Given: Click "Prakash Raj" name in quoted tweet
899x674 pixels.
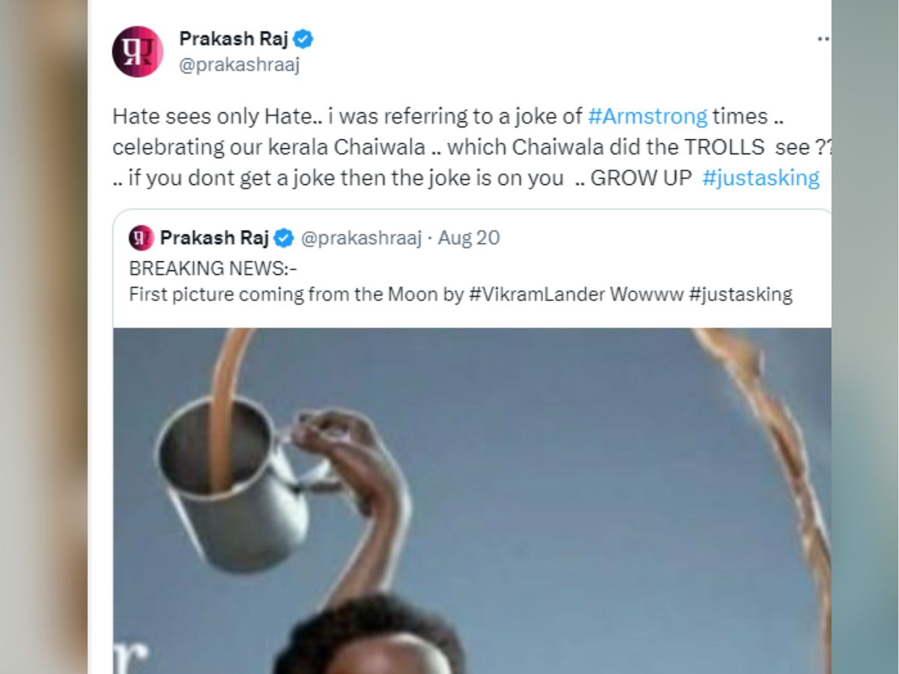Looking at the screenshot, I should 215,238.
